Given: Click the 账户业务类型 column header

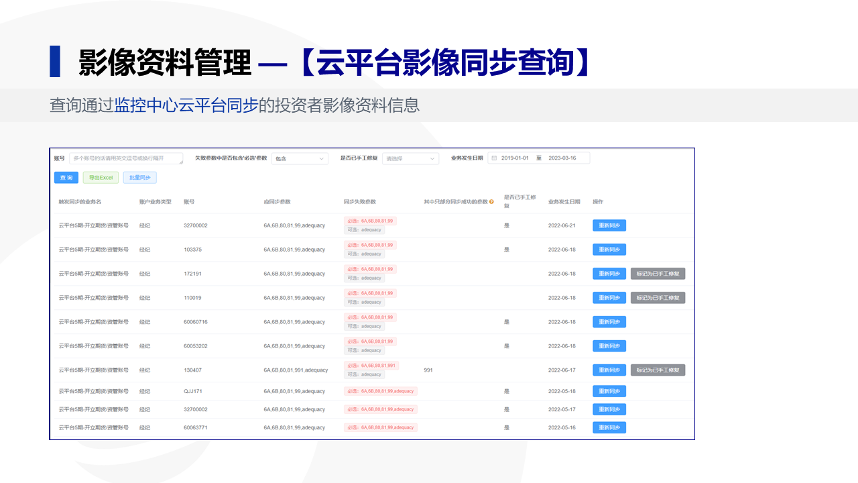Looking at the screenshot, I should (156, 201).
